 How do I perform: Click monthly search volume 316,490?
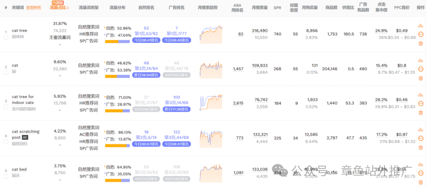coord(260,31)
